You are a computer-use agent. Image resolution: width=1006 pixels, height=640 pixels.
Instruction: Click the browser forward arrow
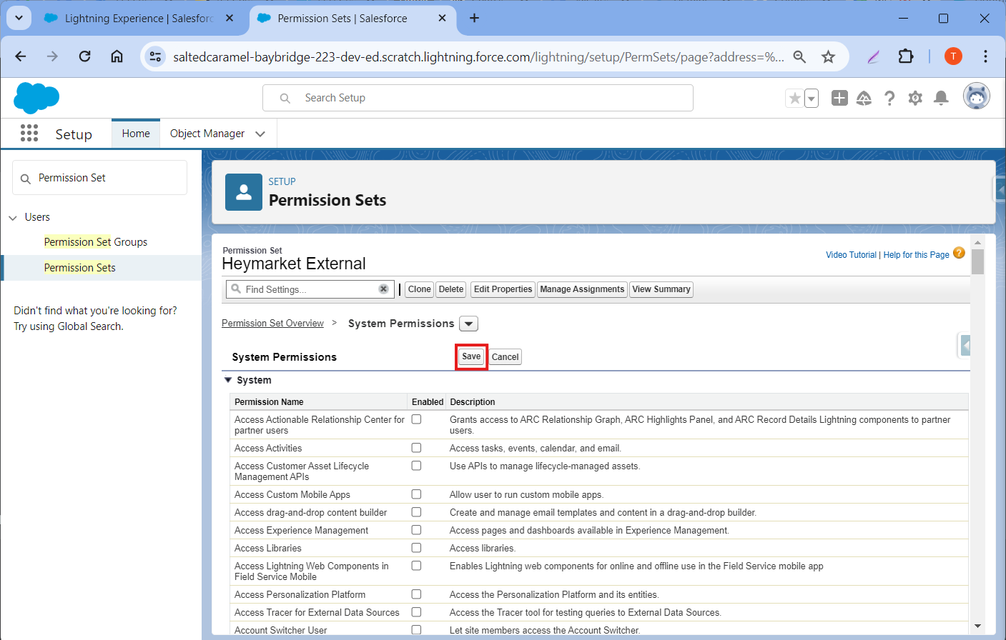click(52, 56)
